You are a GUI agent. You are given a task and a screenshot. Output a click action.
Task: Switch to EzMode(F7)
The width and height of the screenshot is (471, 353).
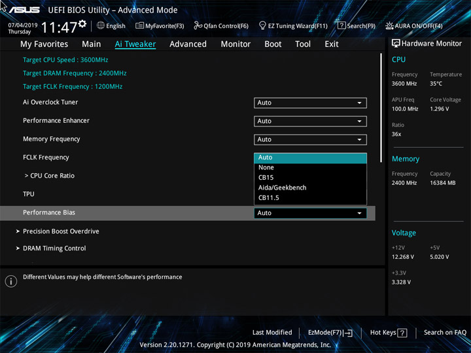tap(330, 333)
